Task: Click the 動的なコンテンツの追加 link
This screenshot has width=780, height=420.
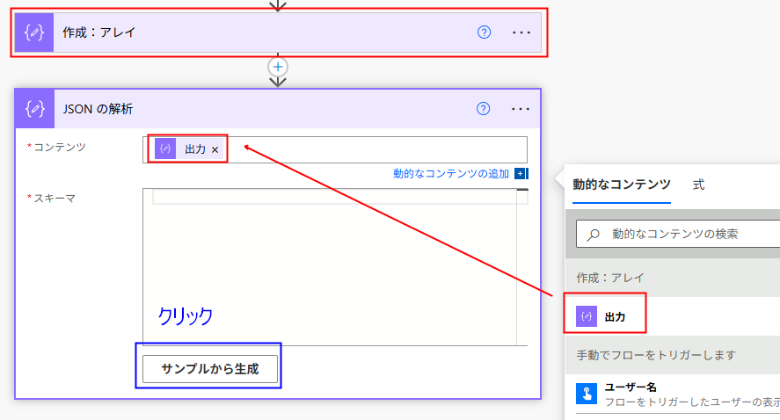Action: [451, 173]
